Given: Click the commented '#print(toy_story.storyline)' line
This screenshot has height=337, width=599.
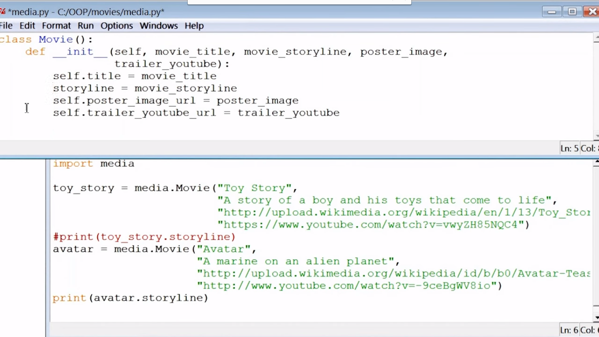Looking at the screenshot, I should coord(144,237).
